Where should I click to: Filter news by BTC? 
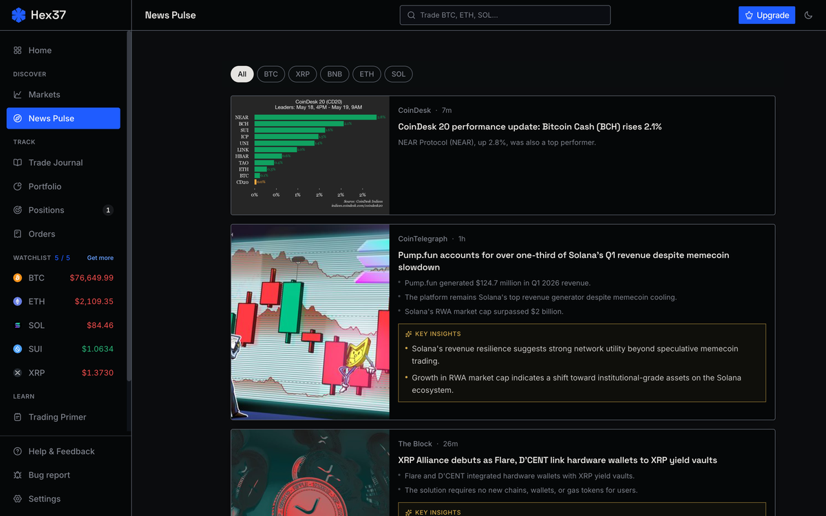pos(271,74)
